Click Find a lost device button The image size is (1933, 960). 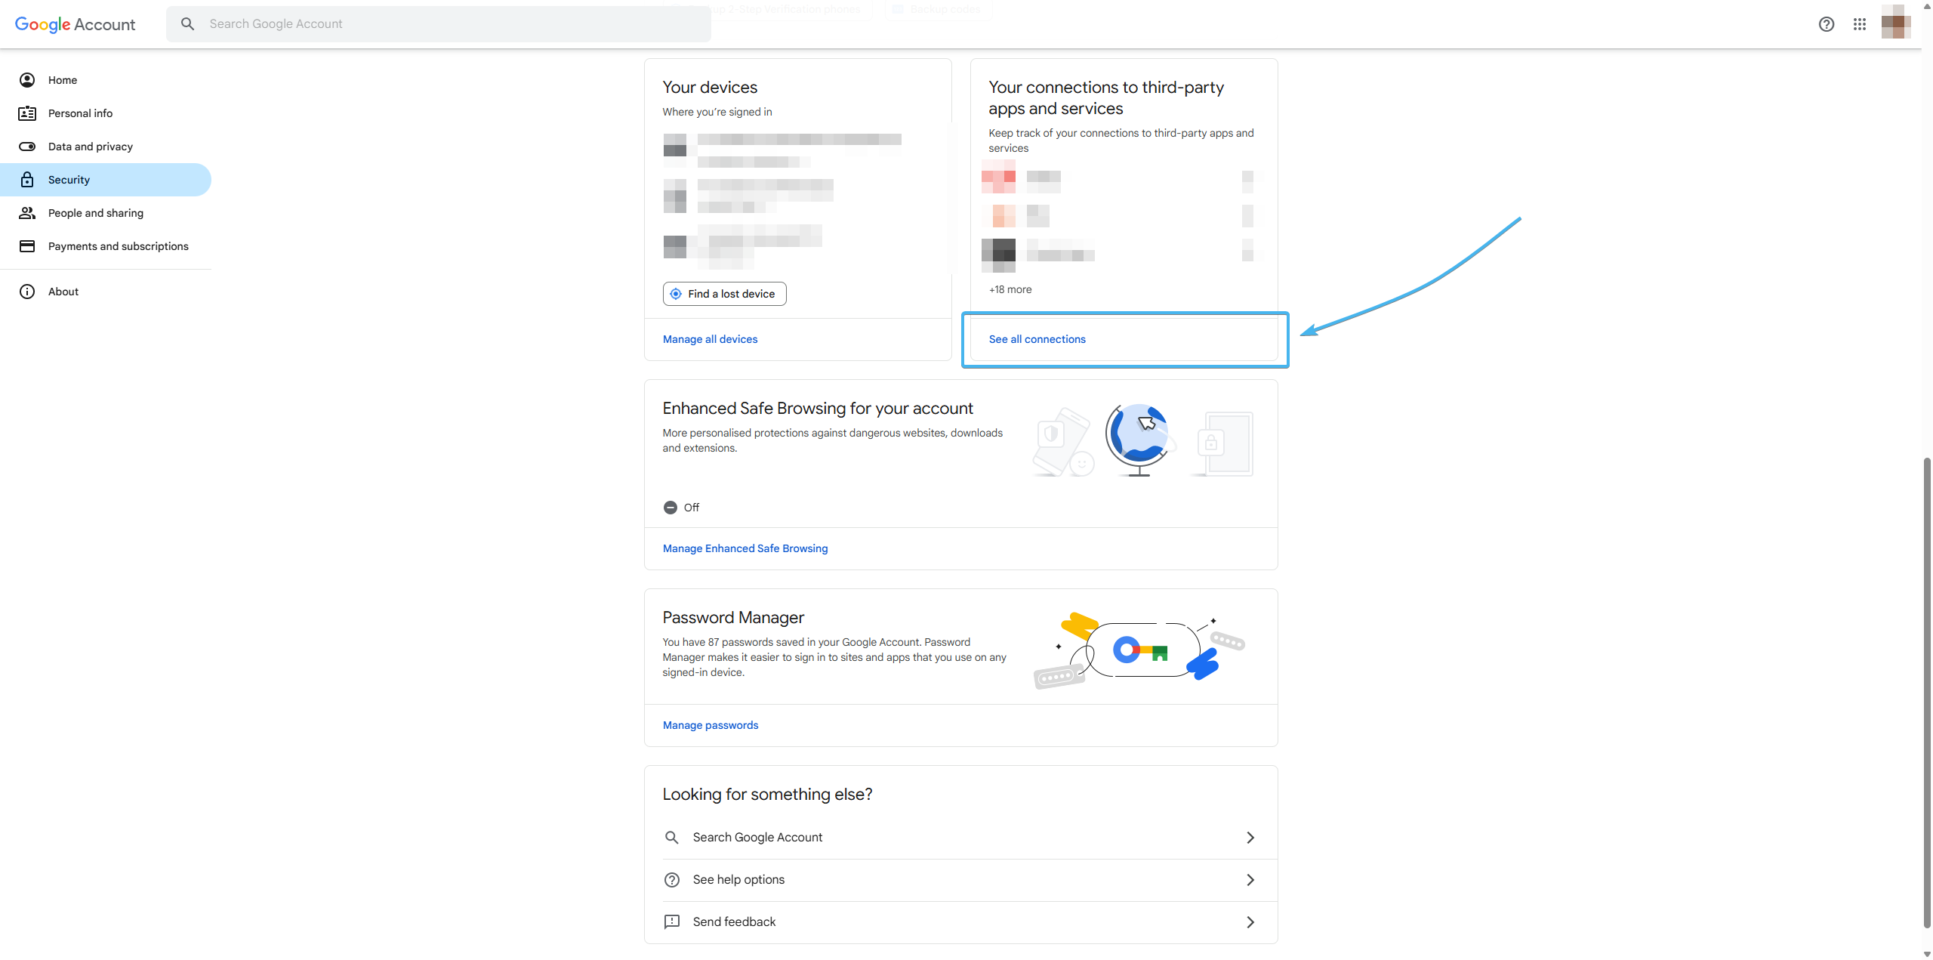pyautogui.click(x=724, y=294)
